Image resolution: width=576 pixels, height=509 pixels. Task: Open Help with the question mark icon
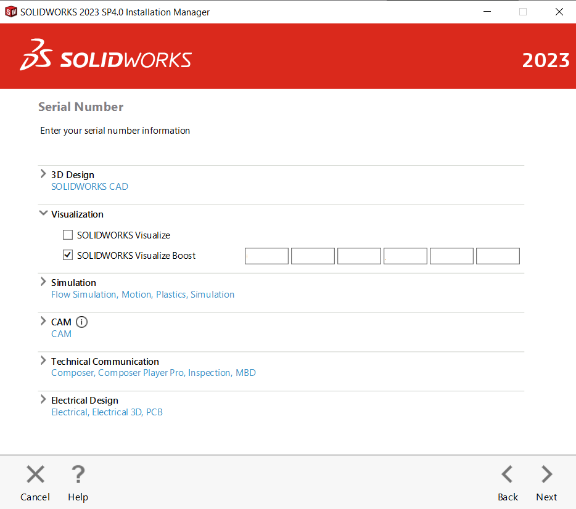coord(78,474)
